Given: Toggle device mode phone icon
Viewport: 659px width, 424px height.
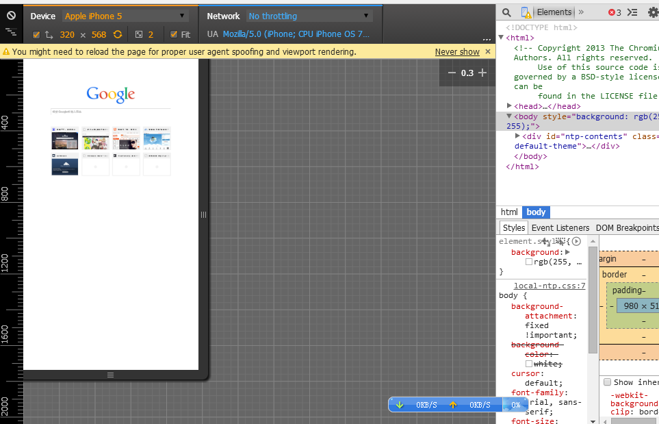Looking at the screenshot, I should tap(526, 12).
